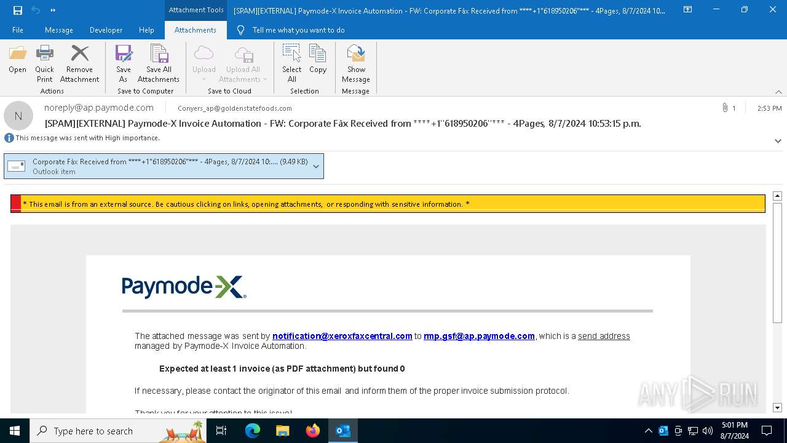This screenshot has width=787, height=443.
Task: Switch to the Message tab
Action: tap(59, 30)
